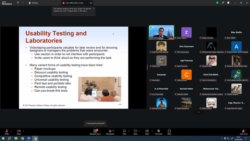Show hidden system tray icons
The height and width of the screenshot is (141, 250).
222,138
